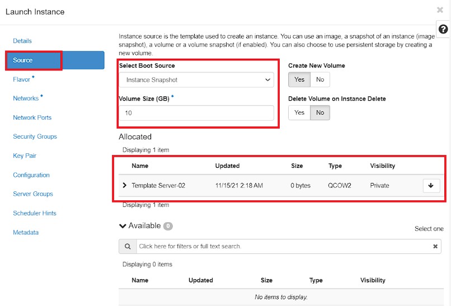Expand Template Server-02 row details
Viewport: 451px width, 306px height.
[125, 185]
